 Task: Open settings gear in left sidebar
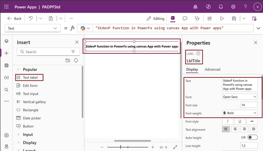(6, 135)
